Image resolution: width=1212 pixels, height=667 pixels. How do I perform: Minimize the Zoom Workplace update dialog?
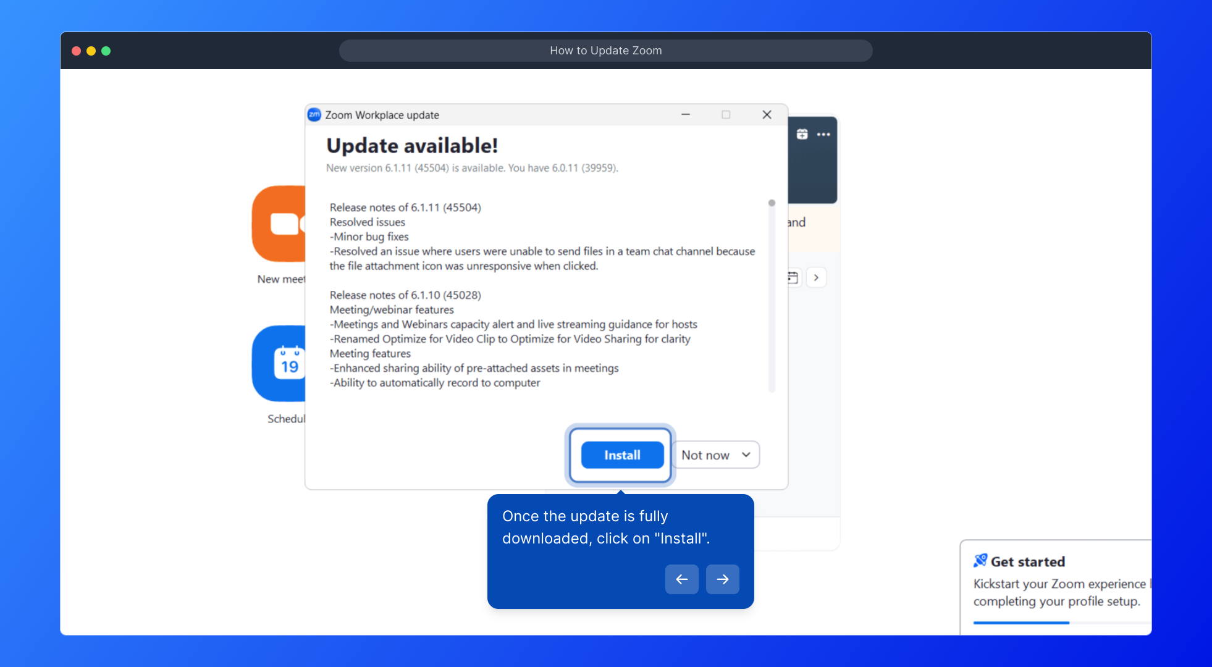686,115
